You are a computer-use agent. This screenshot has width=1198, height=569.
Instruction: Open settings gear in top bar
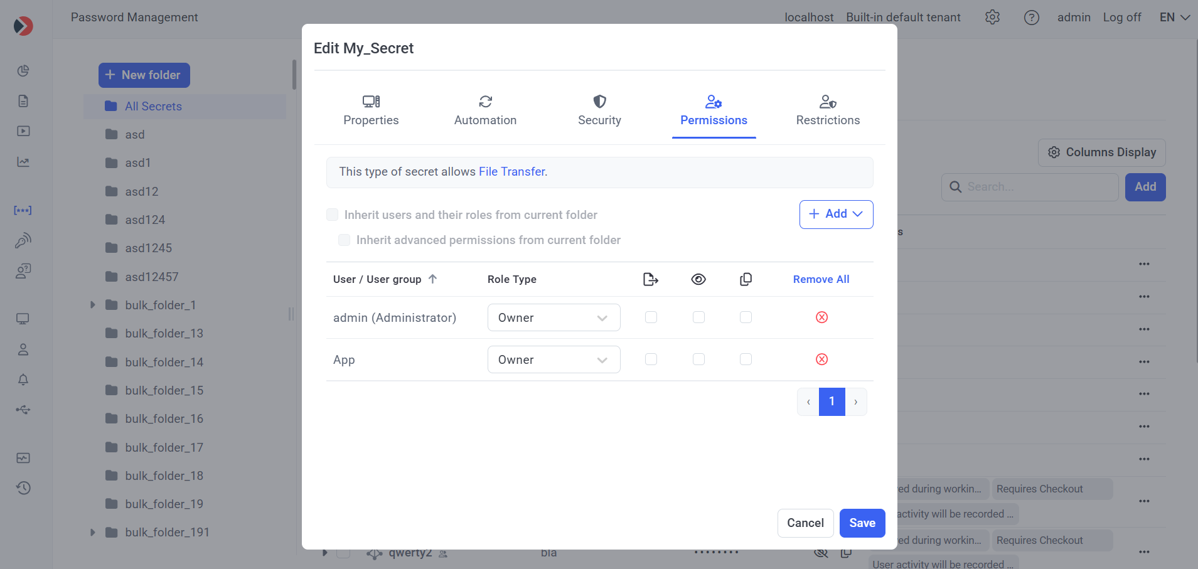point(992,18)
